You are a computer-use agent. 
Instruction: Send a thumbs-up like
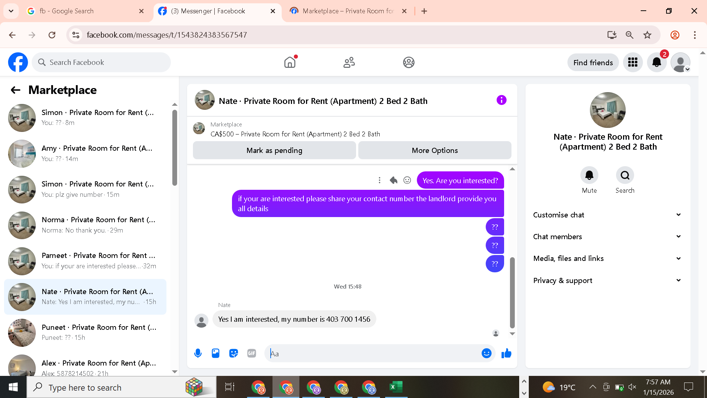point(506,353)
